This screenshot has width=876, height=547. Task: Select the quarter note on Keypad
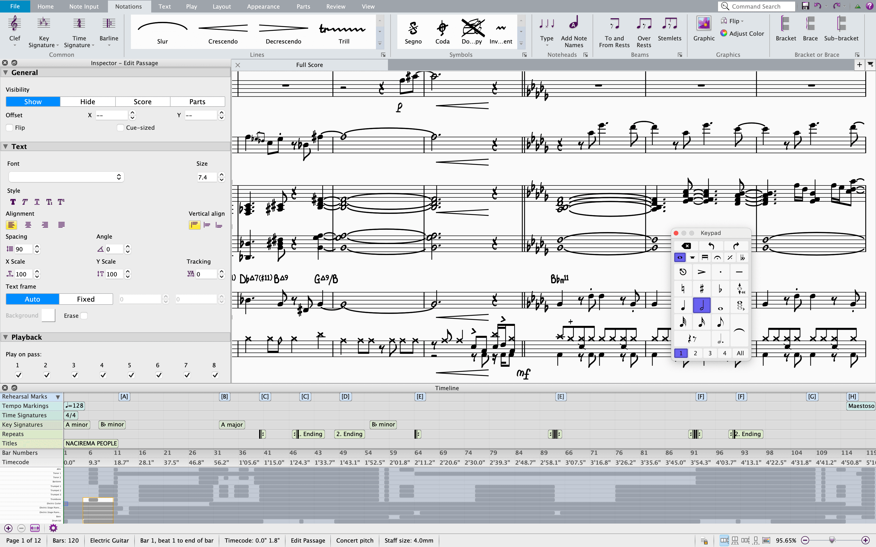click(683, 306)
